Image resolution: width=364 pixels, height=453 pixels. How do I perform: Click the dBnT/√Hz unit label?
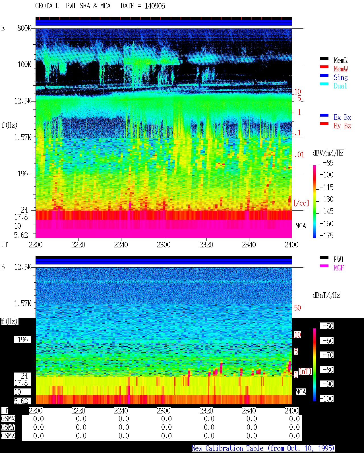click(x=326, y=295)
